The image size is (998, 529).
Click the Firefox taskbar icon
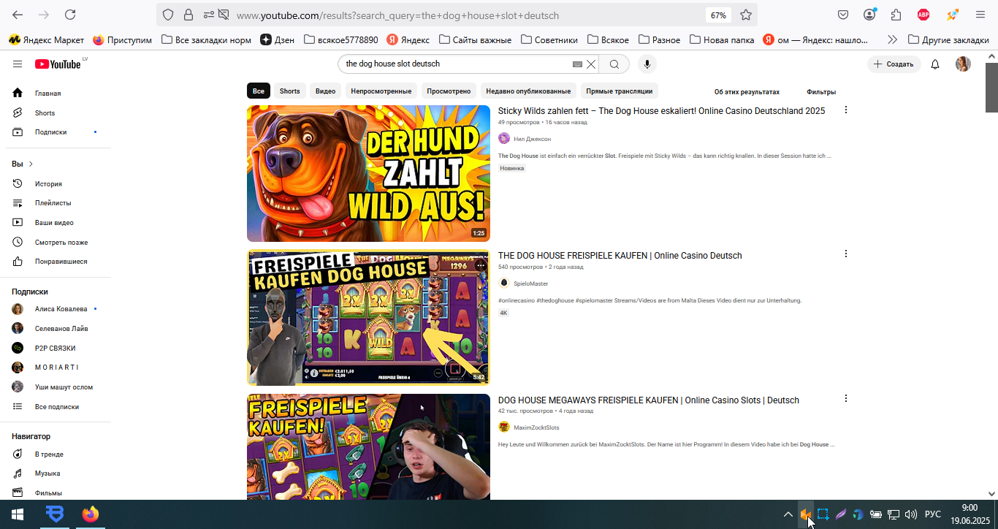click(x=90, y=514)
